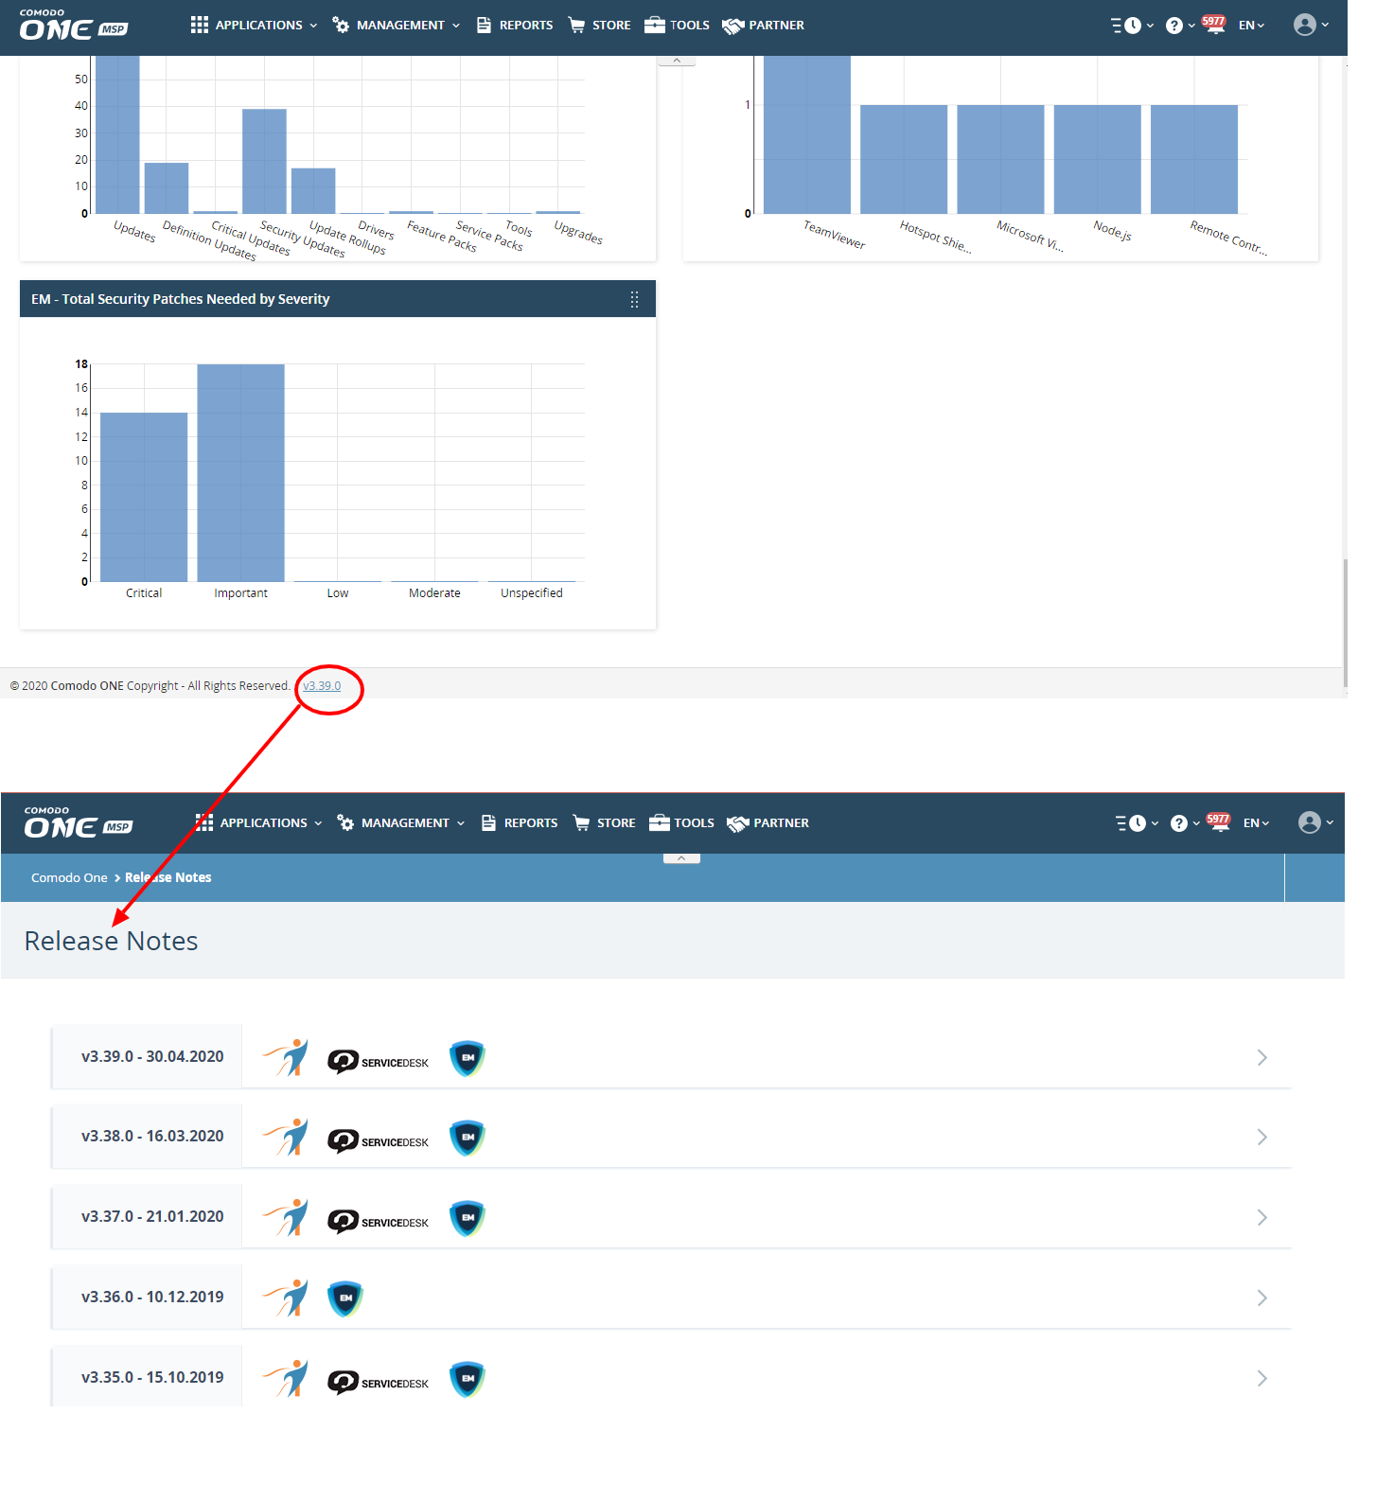Expand the v3.39.0 - 30.04.2020 release row chevron

1261,1058
